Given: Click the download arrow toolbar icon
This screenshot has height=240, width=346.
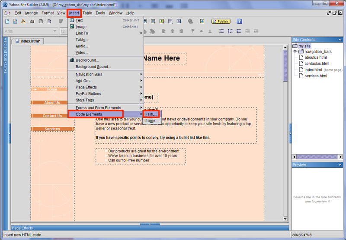Looking at the screenshot, I should (202, 21).
